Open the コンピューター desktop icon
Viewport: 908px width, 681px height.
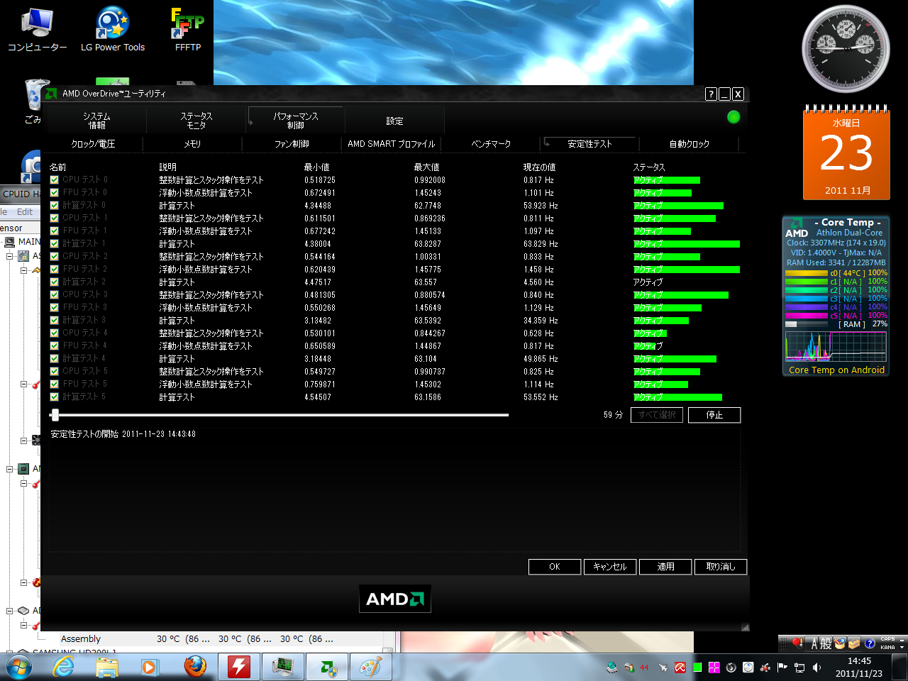point(37,30)
